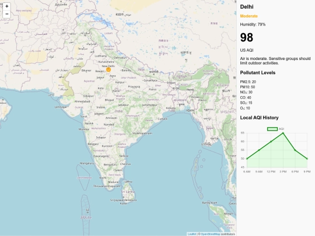Click the 6 AM chart data point
The width and height of the screenshot is (315, 236).
pyautogui.click(x=247, y=158)
